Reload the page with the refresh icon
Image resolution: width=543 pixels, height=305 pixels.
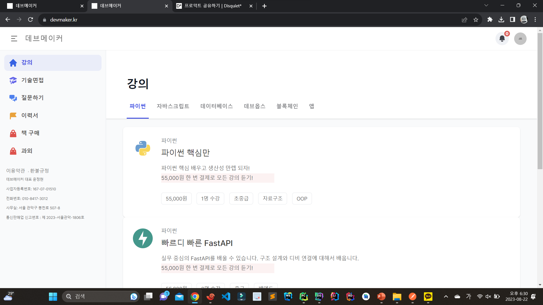point(31,19)
